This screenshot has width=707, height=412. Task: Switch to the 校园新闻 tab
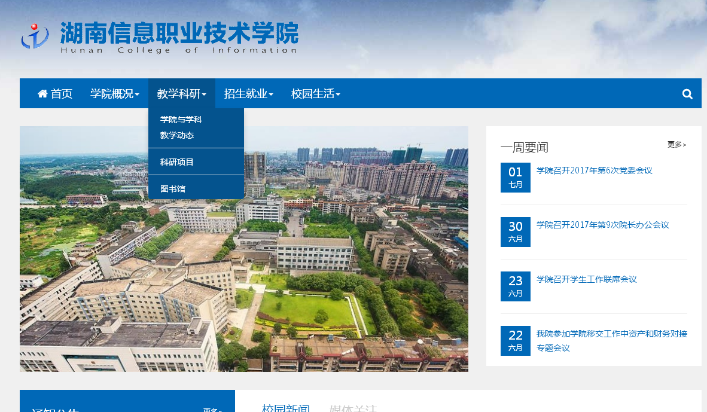(285, 408)
